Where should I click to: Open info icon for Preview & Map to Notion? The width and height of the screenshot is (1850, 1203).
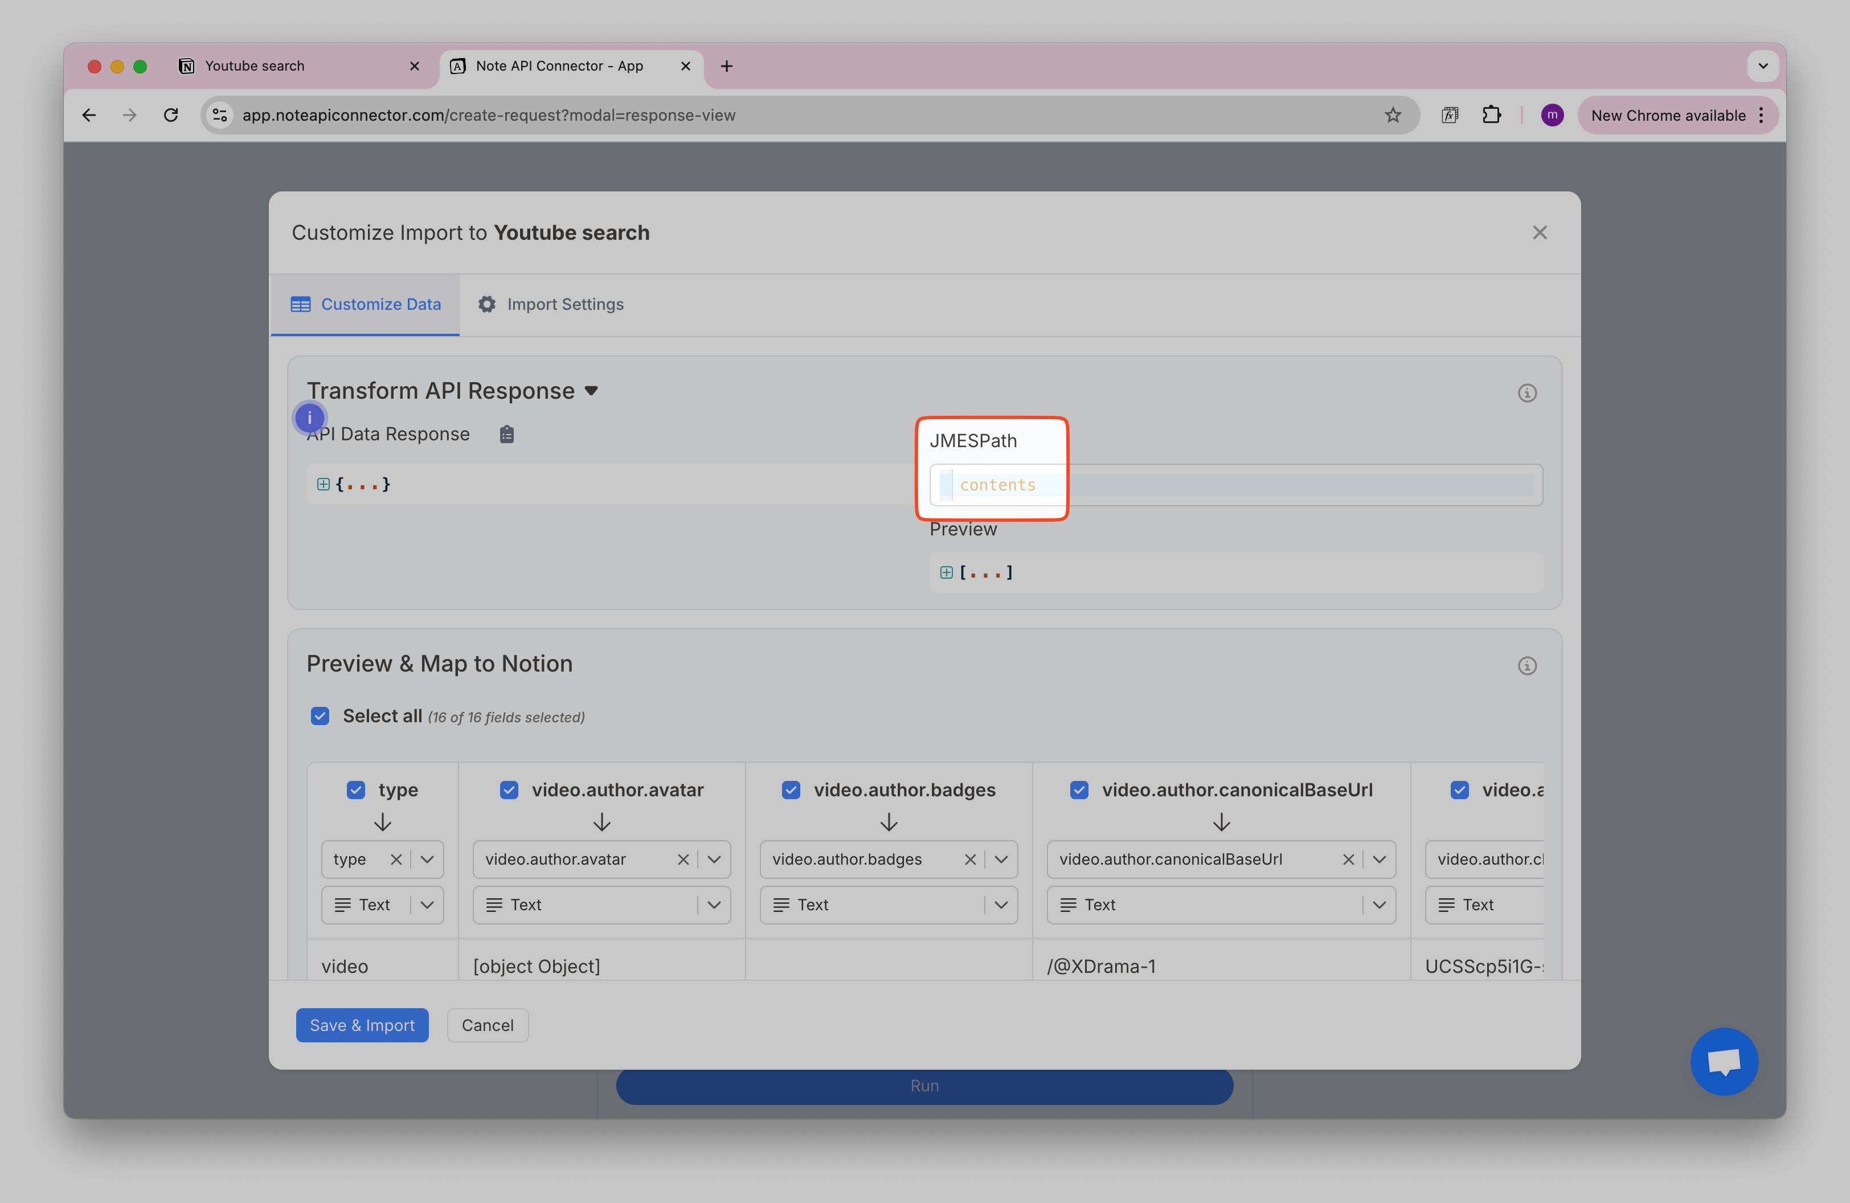click(x=1526, y=665)
